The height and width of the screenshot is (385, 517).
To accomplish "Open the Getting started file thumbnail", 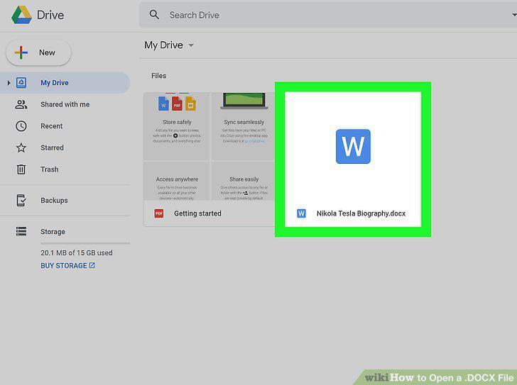I will click(209, 147).
